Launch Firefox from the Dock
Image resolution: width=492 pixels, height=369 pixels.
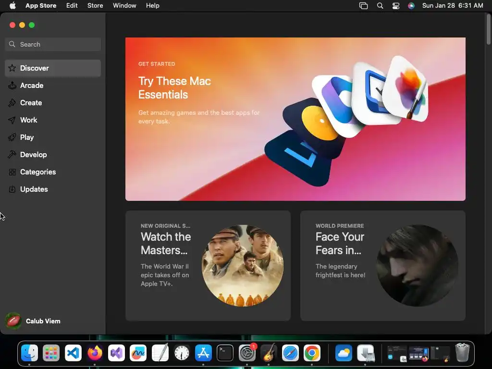click(95, 353)
